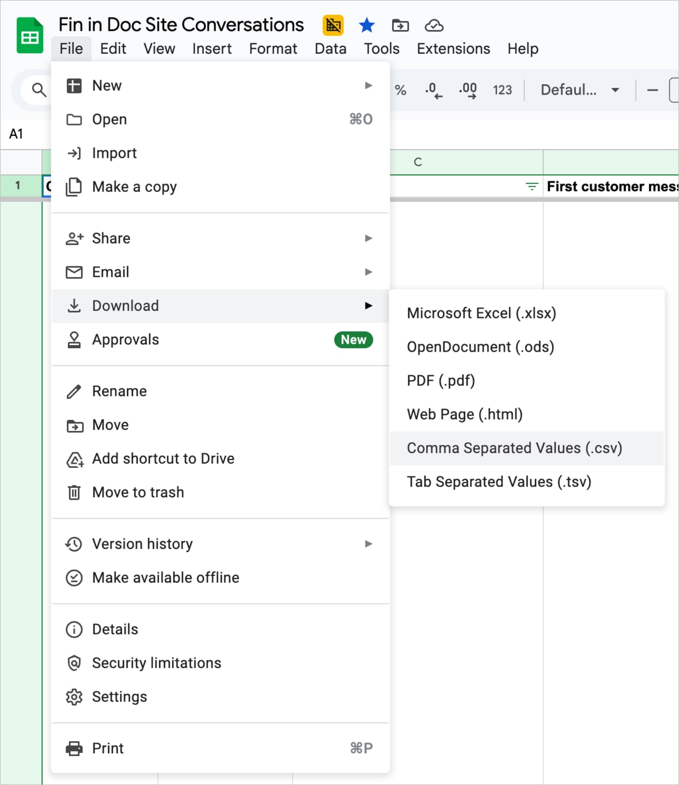Viewport: 679px width, 785px height.
Task: Open Settings from the File menu
Action: point(119,697)
